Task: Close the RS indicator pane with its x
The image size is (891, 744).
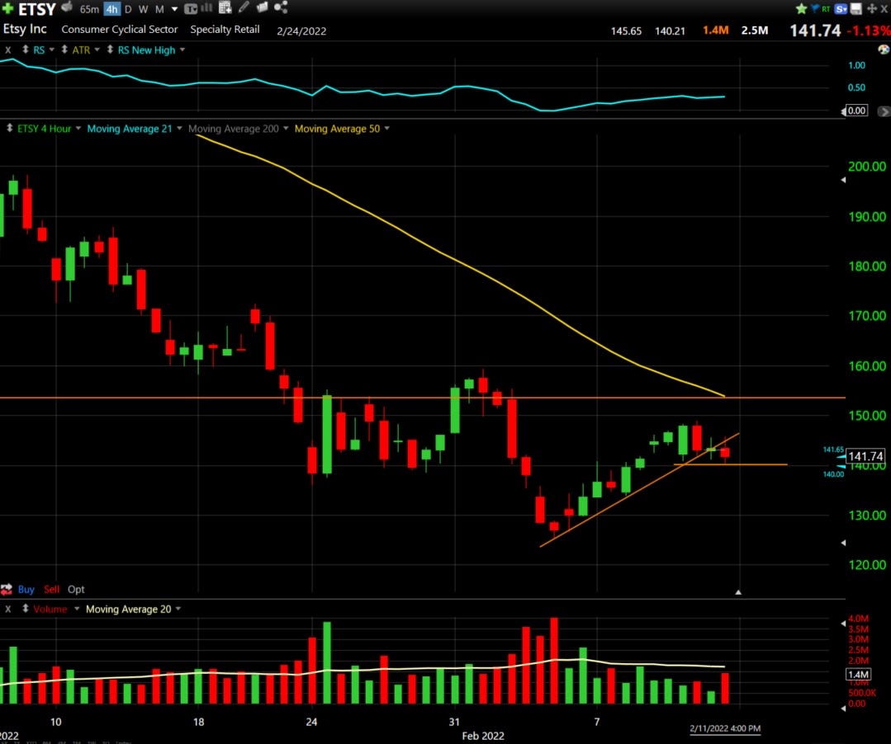Action: (8, 50)
